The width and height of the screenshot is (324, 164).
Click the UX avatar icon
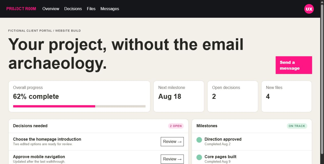pyautogui.click(x=309, y=9)
